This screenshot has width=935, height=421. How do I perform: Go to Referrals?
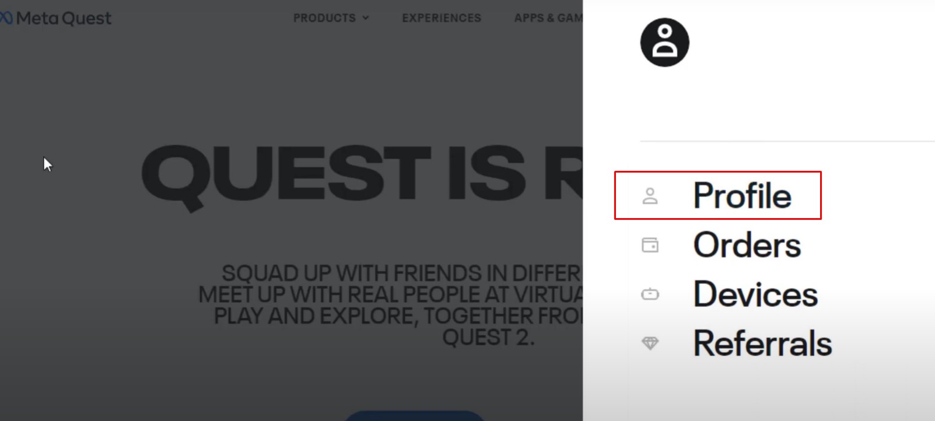[x=762, y=343]
